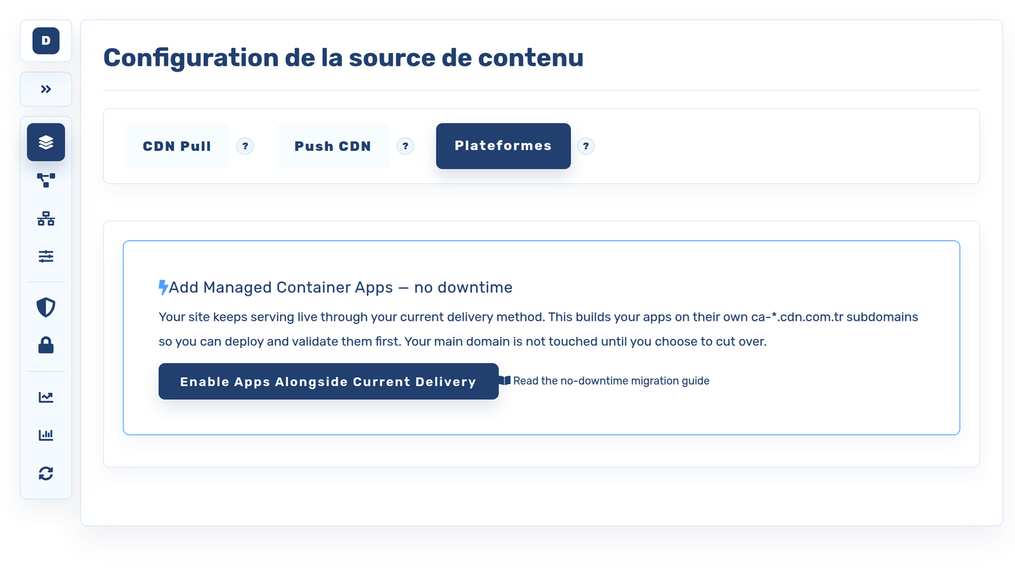The image size is (1015, 571).
Task: Select the Plateformes tab
Action: click(x=503, y=146)
